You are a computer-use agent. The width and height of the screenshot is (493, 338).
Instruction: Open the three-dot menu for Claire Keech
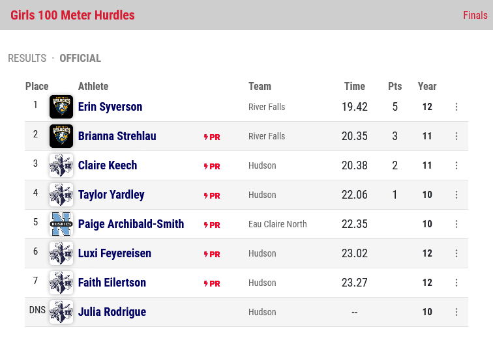point(456,165)
